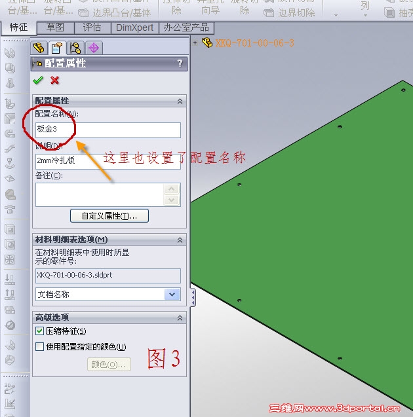Toggle the 压缩特征(S) checkbox
Viewport: 413px width, 417px height.
pyautogui.click(x=40, y=331)
